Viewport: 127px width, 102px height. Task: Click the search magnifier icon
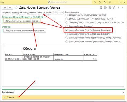tap(50, 2)
